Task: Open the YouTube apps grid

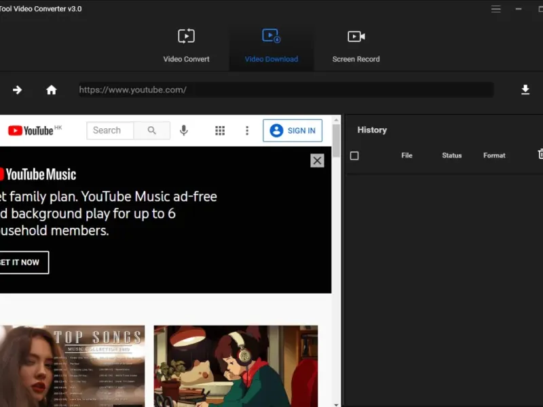Action: [x=220, y=131]
